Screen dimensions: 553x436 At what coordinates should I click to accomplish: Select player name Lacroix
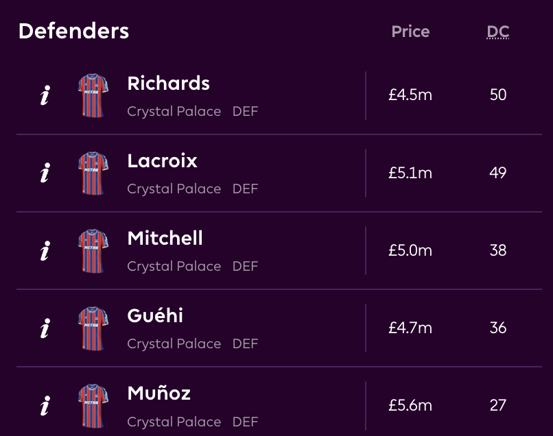pyautogui.click(x=162, y=161)
